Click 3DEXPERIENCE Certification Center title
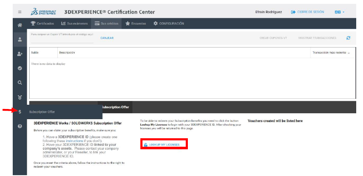The width and height of the screenshot is (363, 176). 109,12
